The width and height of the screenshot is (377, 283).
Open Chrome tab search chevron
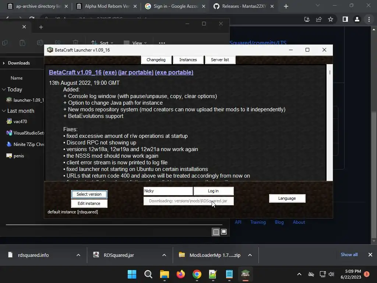pyautogui.click(x=318, y=5)
